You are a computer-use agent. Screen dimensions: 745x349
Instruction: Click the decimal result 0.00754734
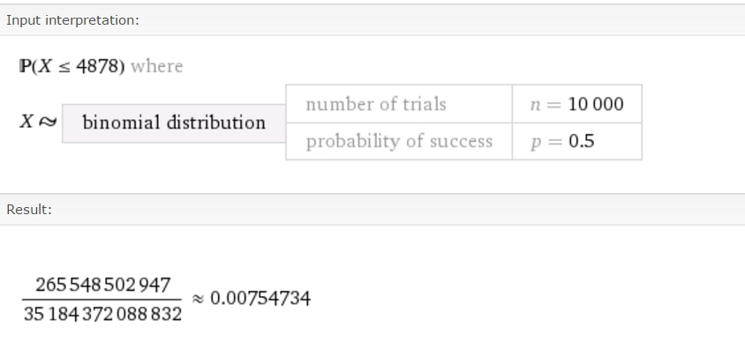click(x=260, y=298)
